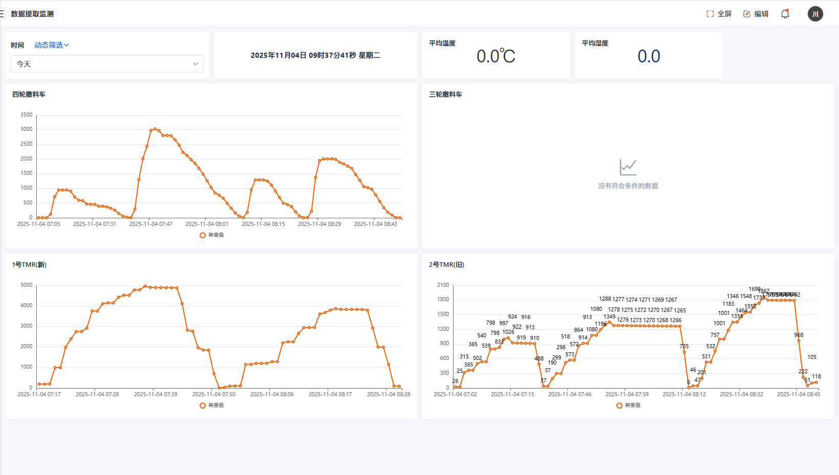
Task: Click the edit pencil icon
Action: click(x=746, y=14)
